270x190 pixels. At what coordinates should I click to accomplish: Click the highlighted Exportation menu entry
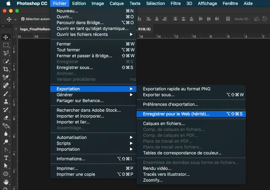[93, 89]
